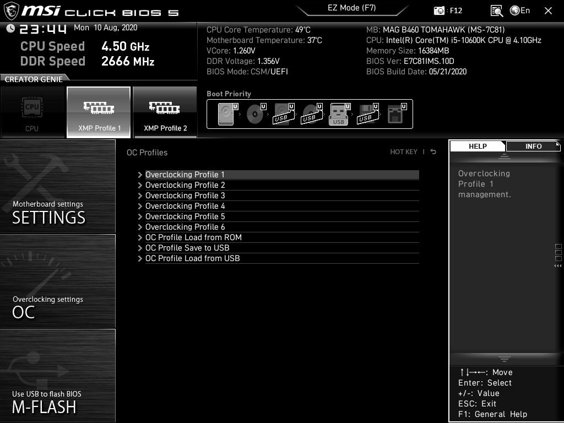The width and height of the screenshot is (564, 423).
Task: Expand Overclocking Profile 2 arrow
Action: pos(140,185)
